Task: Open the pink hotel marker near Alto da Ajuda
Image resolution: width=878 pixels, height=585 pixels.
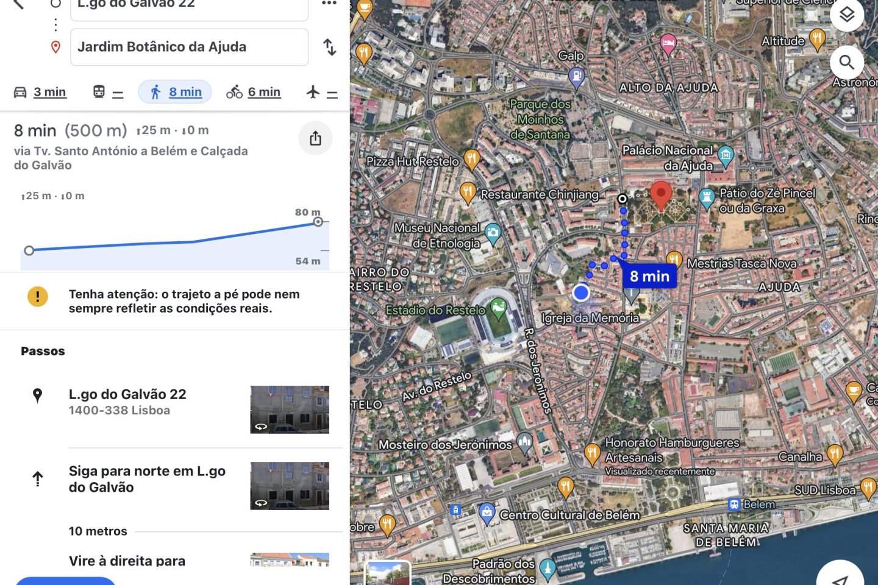Action: coord(668,44)
